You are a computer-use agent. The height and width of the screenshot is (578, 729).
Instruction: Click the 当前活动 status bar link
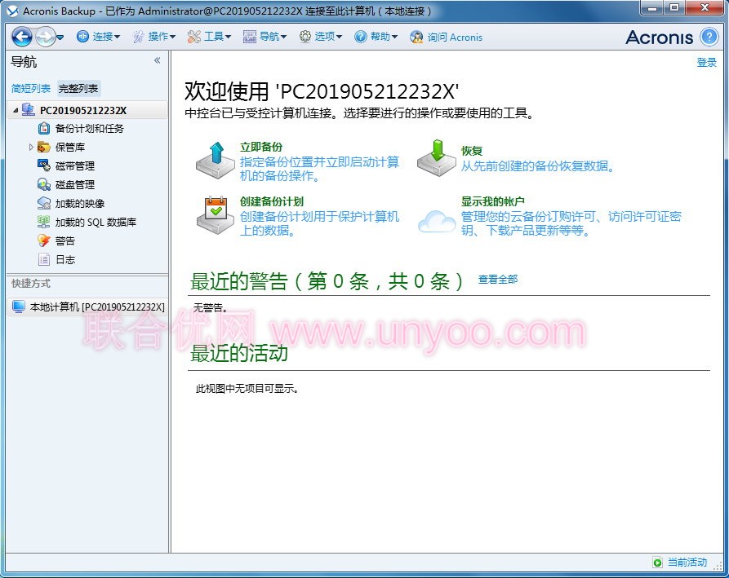pyautogui.click(x=687, y=563)
